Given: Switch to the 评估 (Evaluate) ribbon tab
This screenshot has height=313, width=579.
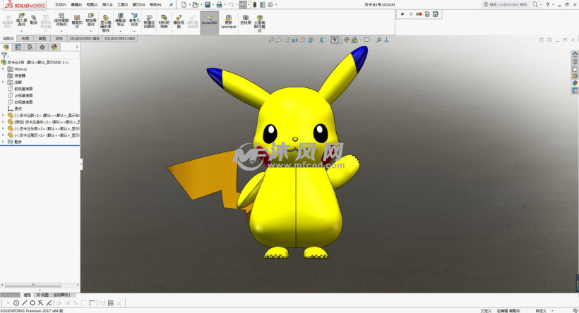Looking at the screenshot, I should click(59, 38).
